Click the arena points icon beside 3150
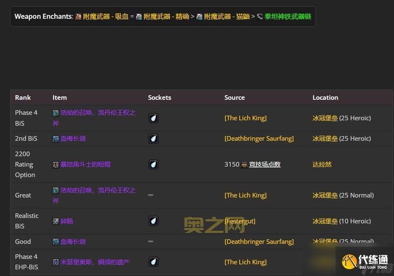 pyautogui.click(x=244, y=164)
